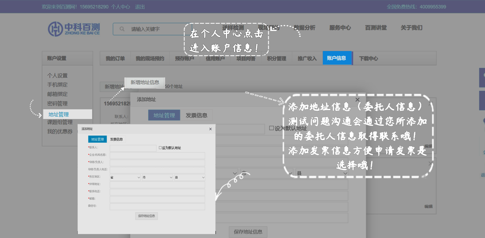The width and height of the screenshot is (485, 238).
Task: Open the 县 dropdown in small popup
Action: coord(189,177)
